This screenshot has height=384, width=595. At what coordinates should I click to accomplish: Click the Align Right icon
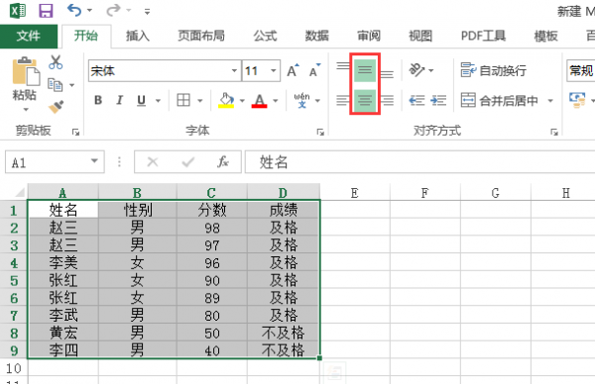pyautogui.click(x=387, y=100)
